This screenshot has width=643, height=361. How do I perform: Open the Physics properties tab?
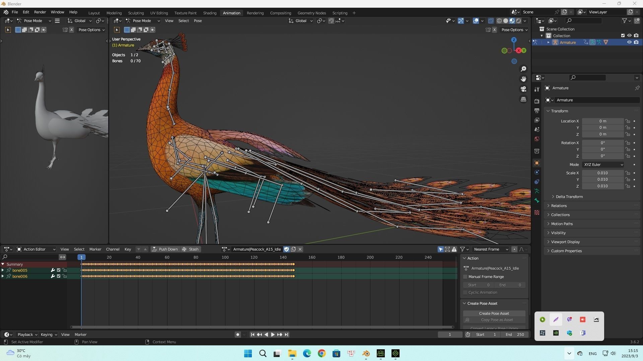click(537, 172)
